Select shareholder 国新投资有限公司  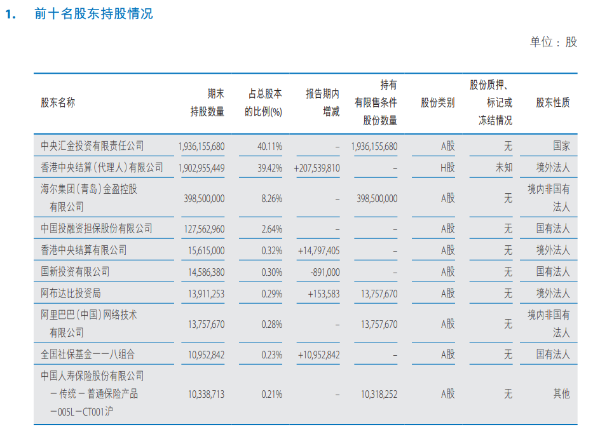click(75, 272)
